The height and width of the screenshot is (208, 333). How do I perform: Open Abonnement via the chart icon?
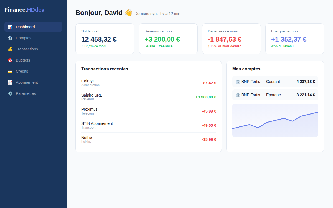(x=10, y=82)
